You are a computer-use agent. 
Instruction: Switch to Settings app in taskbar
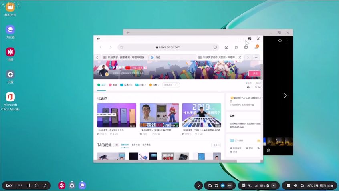(x=72, y=185)
